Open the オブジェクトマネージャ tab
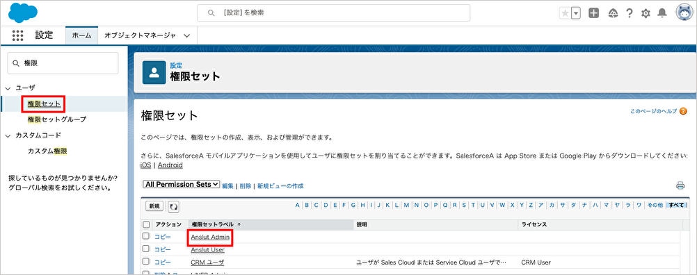Screen dimensions: 697x275 [140, 35]
